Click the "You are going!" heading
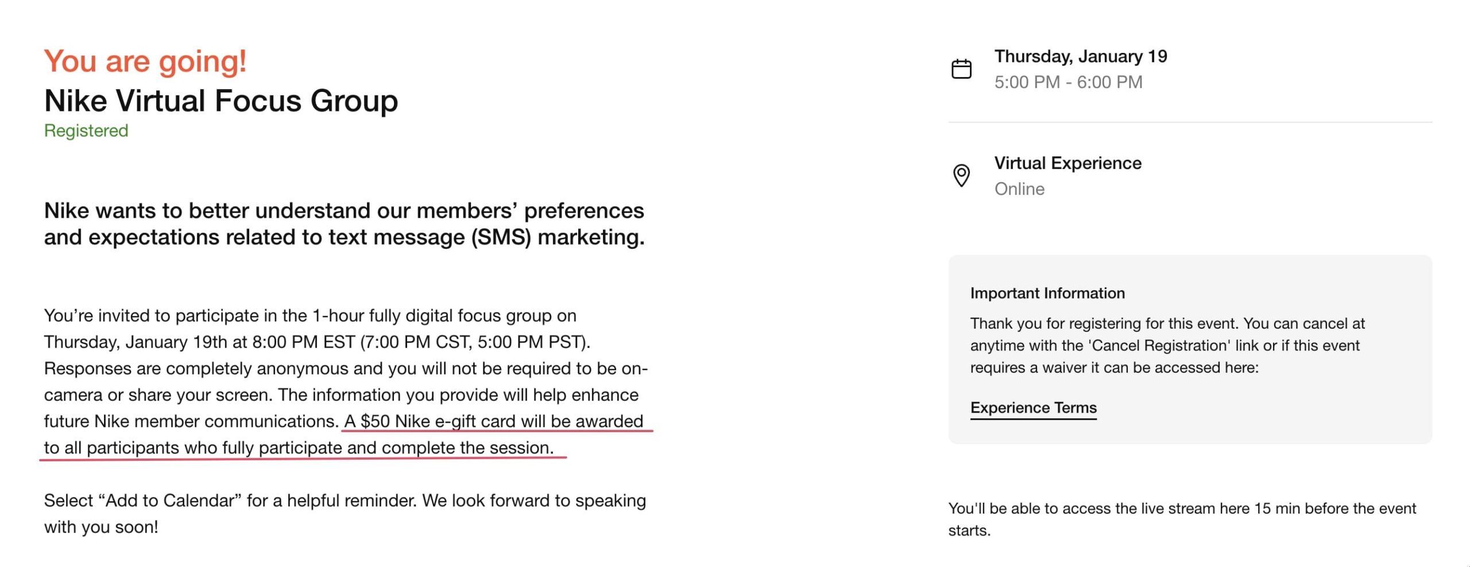Viewport: 1470px width, 567px height. [145, 61]
